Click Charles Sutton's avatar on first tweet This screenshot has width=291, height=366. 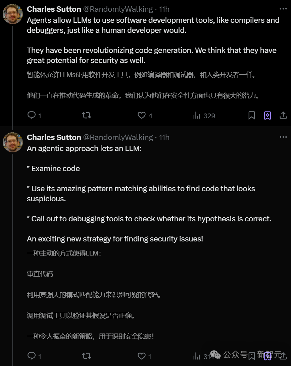pos(13,14)
